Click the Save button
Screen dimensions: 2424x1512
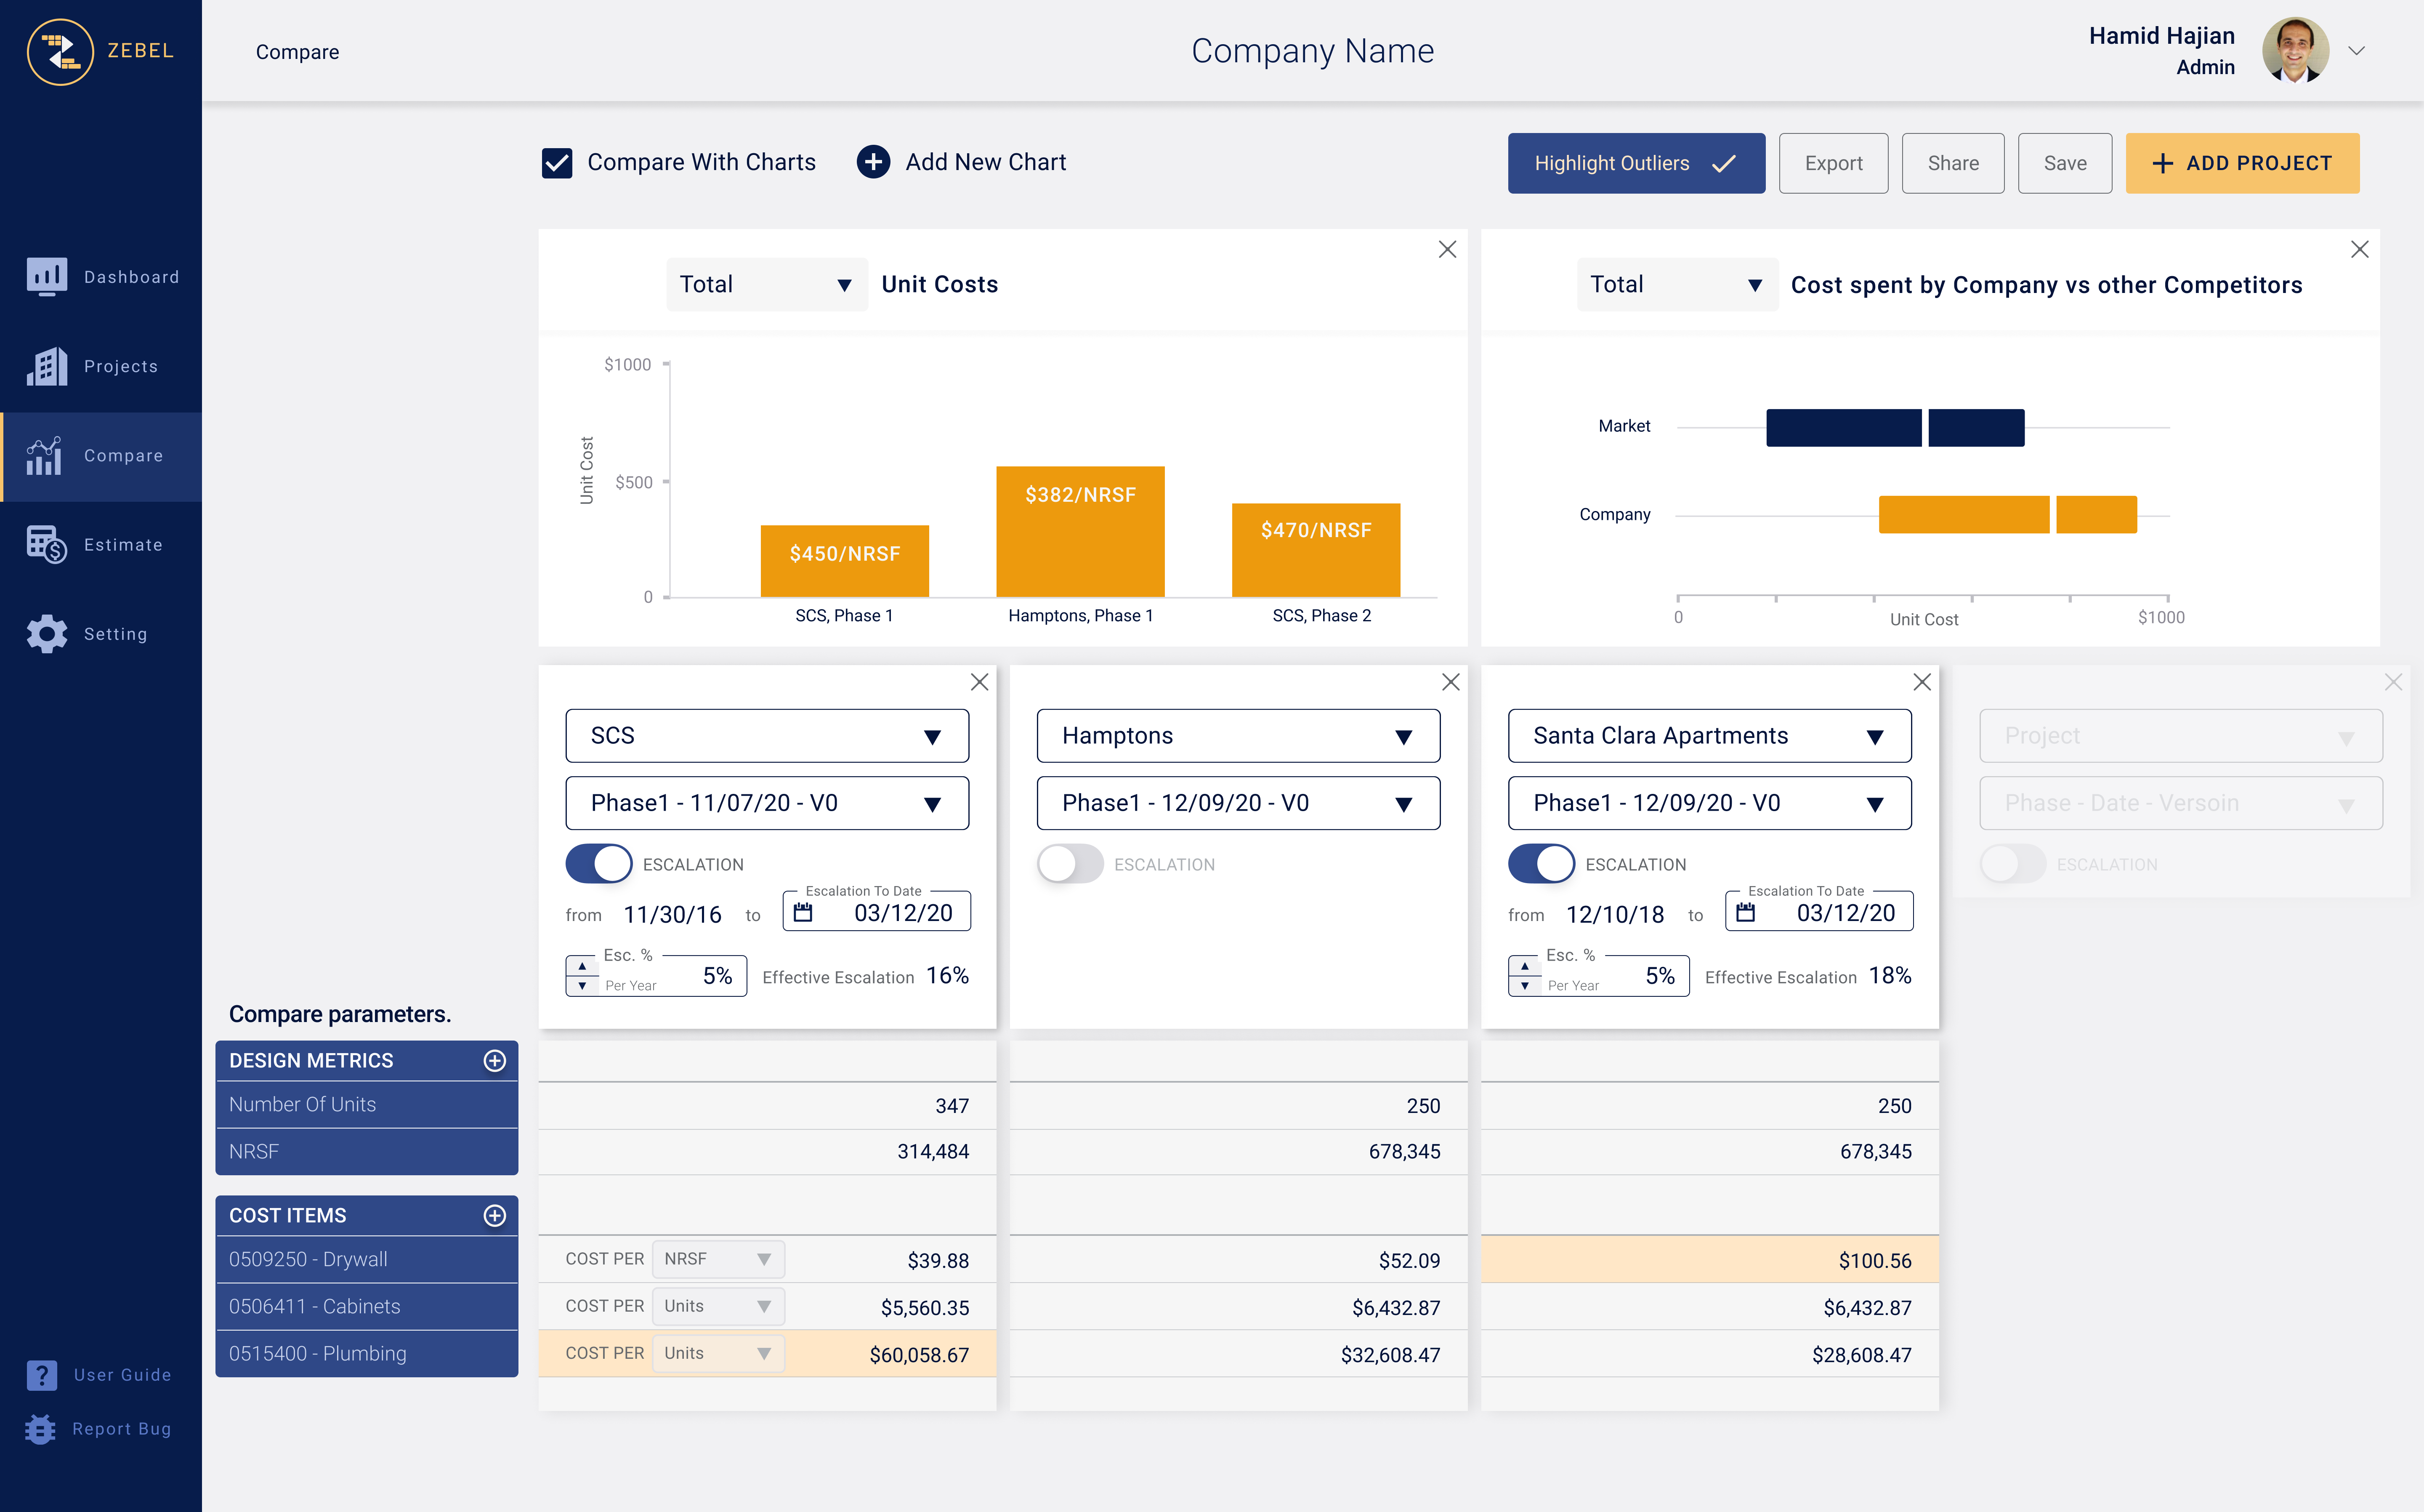2064,163
